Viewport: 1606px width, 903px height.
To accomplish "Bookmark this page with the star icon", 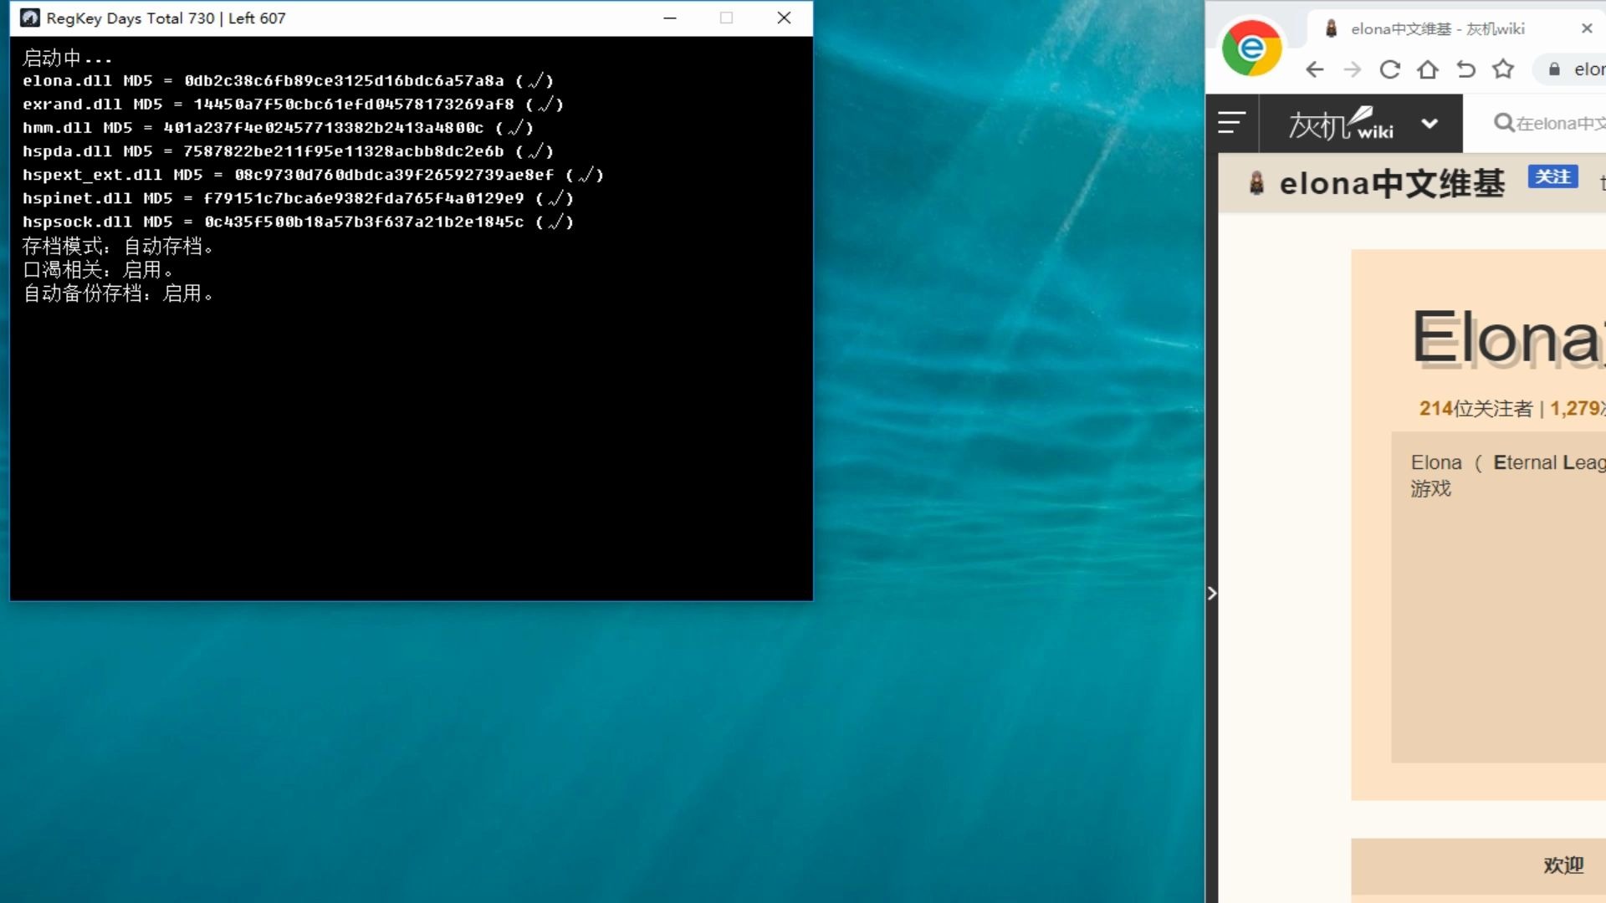I will click(x=1503, y=69).
